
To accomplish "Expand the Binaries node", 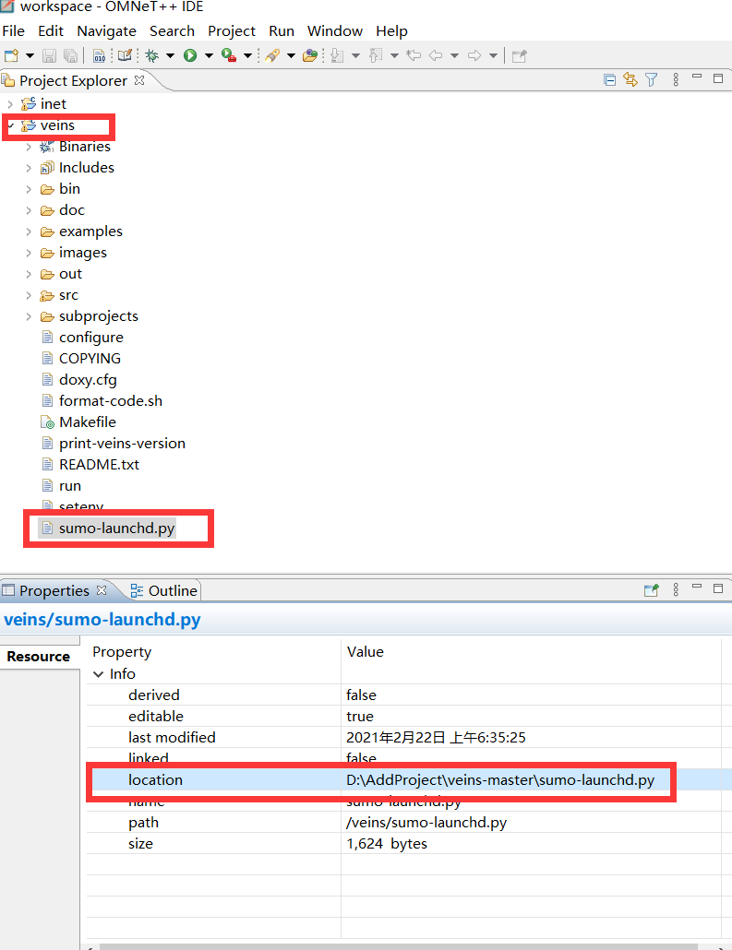I will [29, 147].
